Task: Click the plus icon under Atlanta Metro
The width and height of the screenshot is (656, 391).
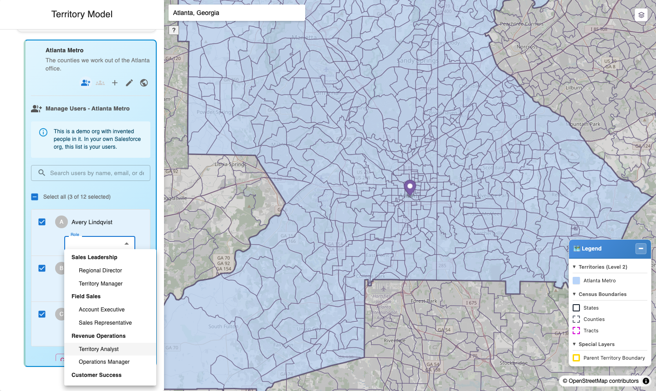Action: 115,83
